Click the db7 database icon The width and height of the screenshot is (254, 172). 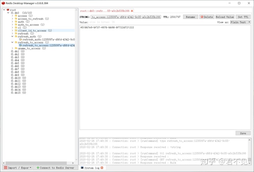point(12,69)
